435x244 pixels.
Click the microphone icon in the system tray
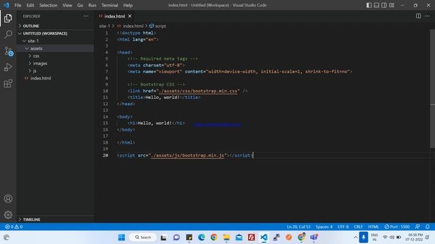[x=364, y=237]
